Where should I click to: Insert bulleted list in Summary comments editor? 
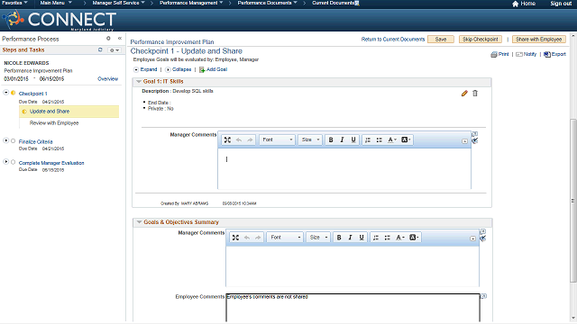(x=387, y=238)
